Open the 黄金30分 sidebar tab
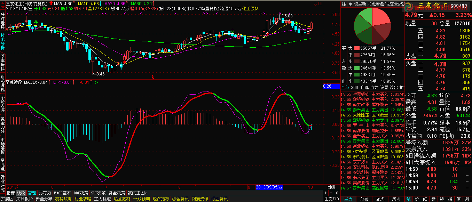This screenshot has height=202, width=472. click(x=3, y=125)
